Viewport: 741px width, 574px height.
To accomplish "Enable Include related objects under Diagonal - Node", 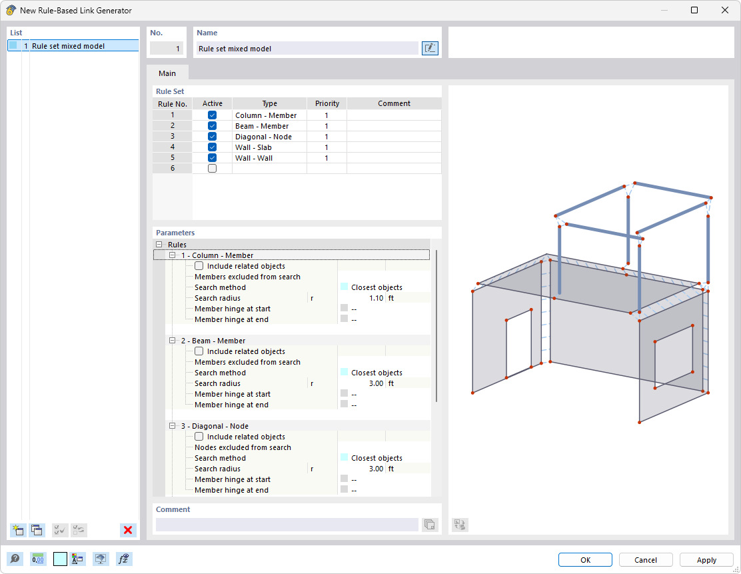I will (199, 437).
